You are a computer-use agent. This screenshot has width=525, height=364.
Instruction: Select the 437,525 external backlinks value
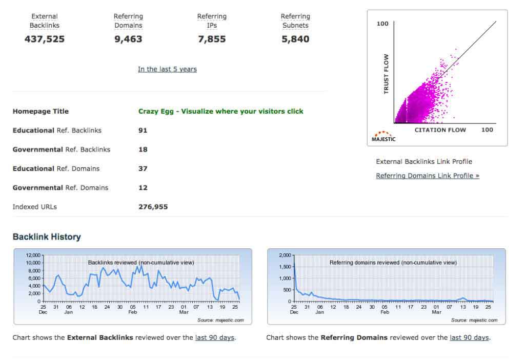[45, 39]
